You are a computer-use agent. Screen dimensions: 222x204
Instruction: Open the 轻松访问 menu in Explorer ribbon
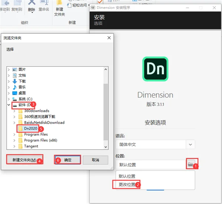79,5
